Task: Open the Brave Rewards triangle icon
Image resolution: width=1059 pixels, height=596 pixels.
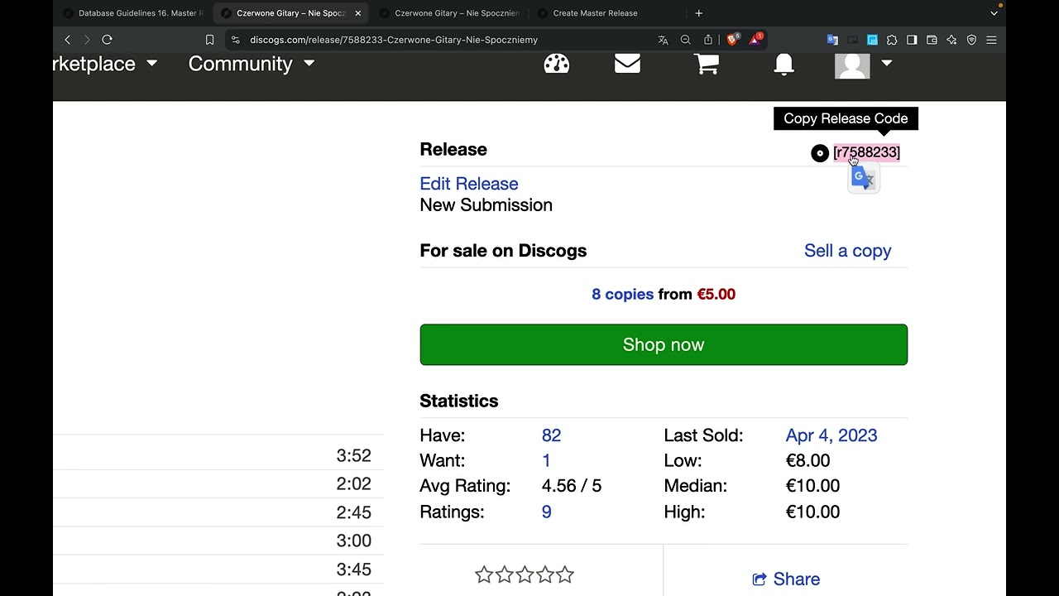Action: pos(755,39)
